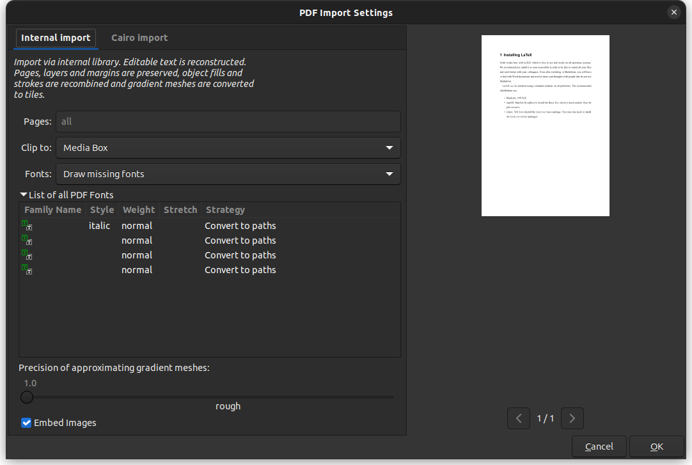The image size is (692, 465).
Task: Click the green font icon in the third font row
Action: coord(27,255)
